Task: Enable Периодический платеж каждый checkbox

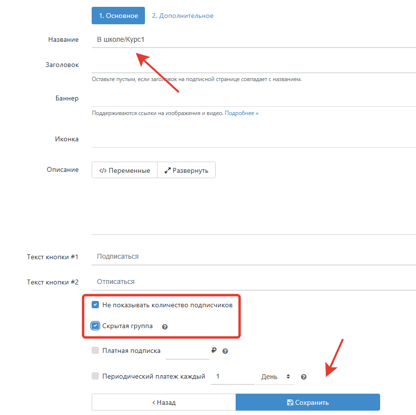Action: pyautogui.click(x=96, y=376)
